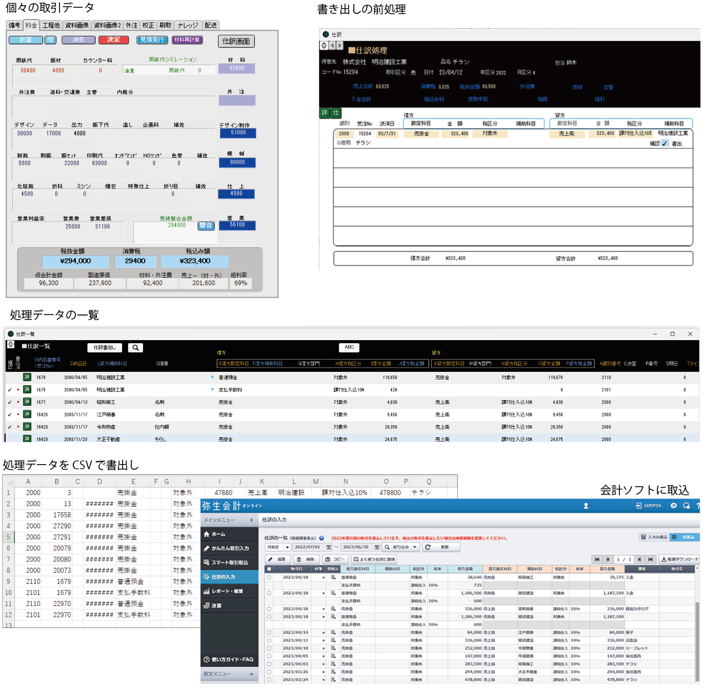Viewport: 703px width, 691px height.
Task: Click the 整合 adjust button
Action: click(x=206, y=225)
